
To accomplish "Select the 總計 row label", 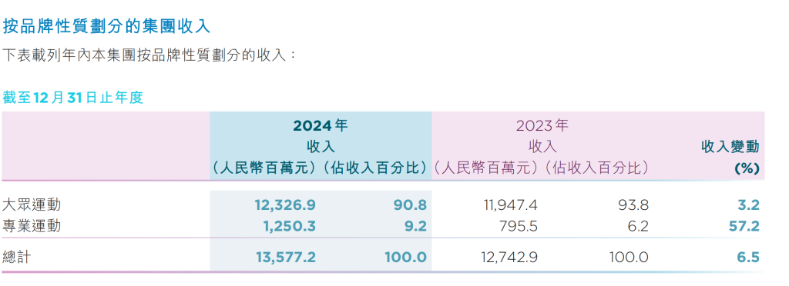I will pos(17,258).
